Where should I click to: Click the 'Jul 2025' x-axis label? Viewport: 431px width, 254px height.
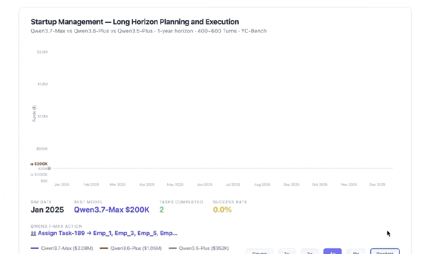point(233,185)
